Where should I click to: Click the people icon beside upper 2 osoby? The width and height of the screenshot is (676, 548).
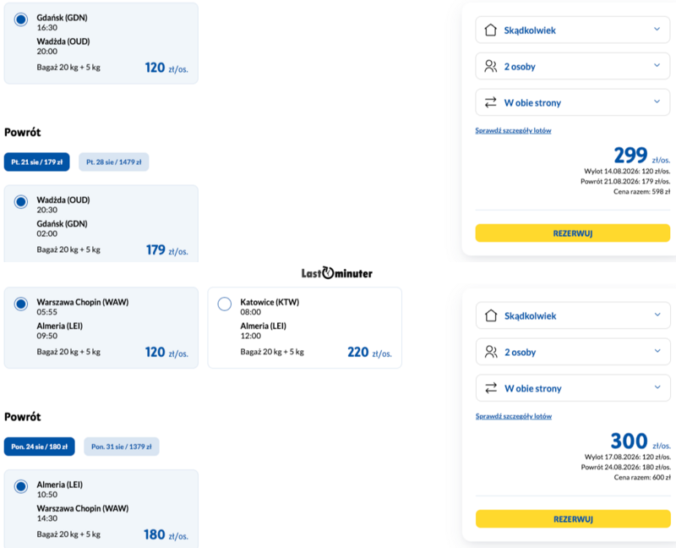click(490, 66)
